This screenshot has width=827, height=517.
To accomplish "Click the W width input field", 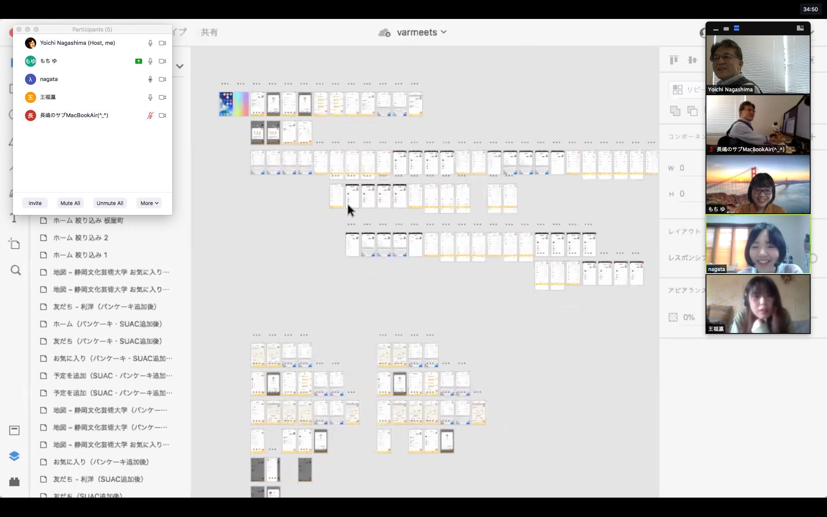I will point(689,168).
